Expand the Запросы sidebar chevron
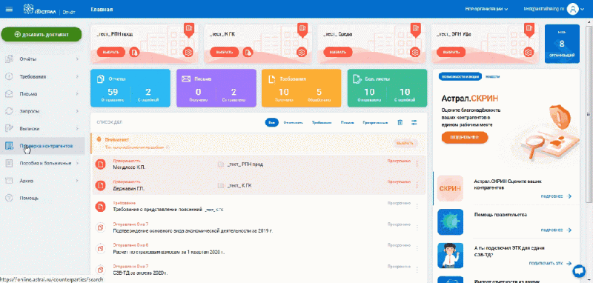 coord(77,111)
